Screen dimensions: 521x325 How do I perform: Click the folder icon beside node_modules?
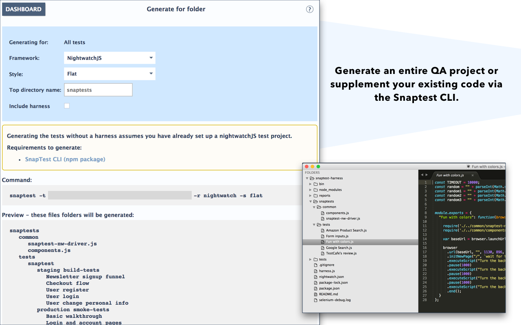coord(316,190)
